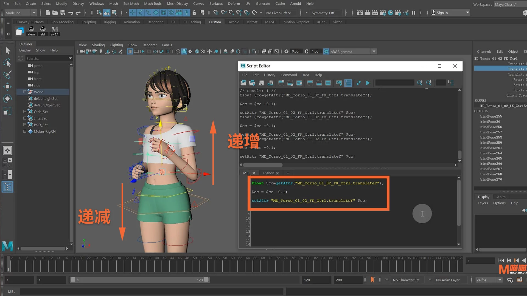Click Search Up icon in Script Editor
The image size is (527, 296).
tap(429, 83)
